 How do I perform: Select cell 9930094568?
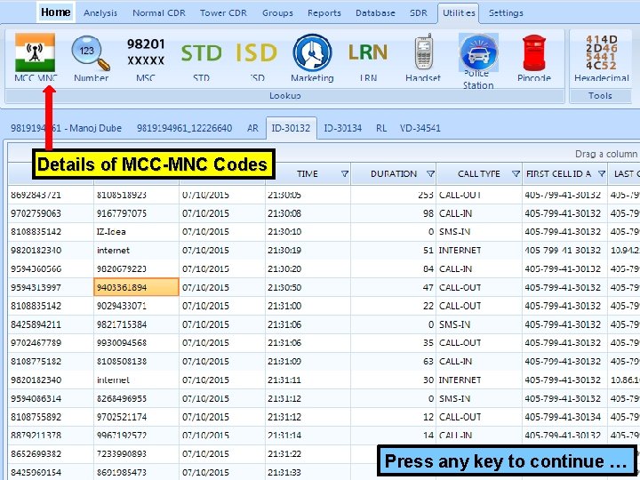click(136, 343)
